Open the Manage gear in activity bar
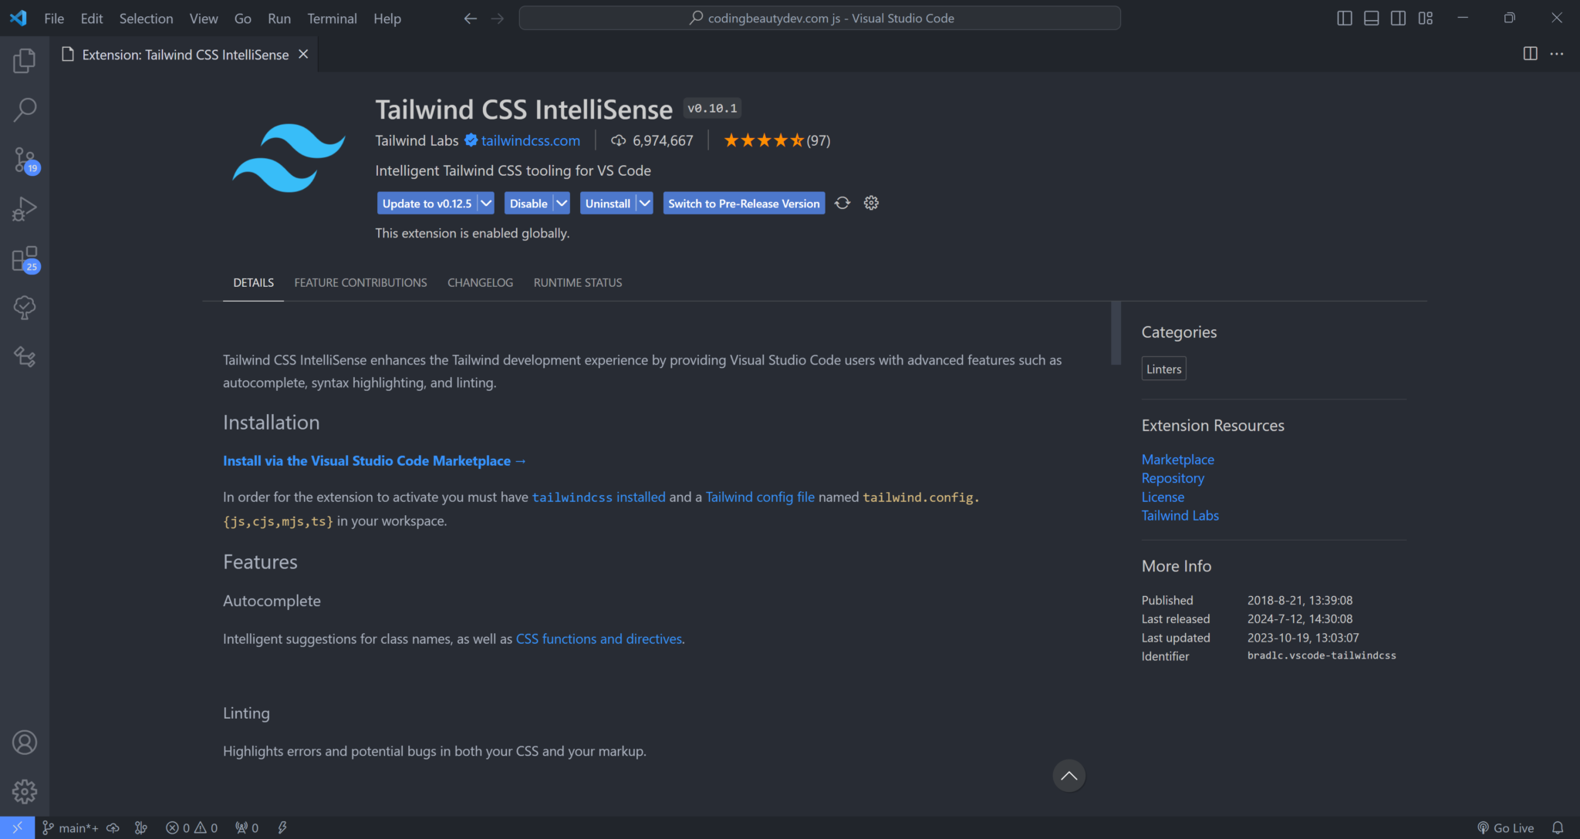 [x=25, y=791]
